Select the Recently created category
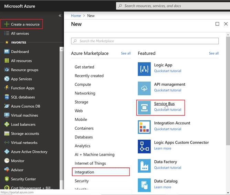 [89, 76]
